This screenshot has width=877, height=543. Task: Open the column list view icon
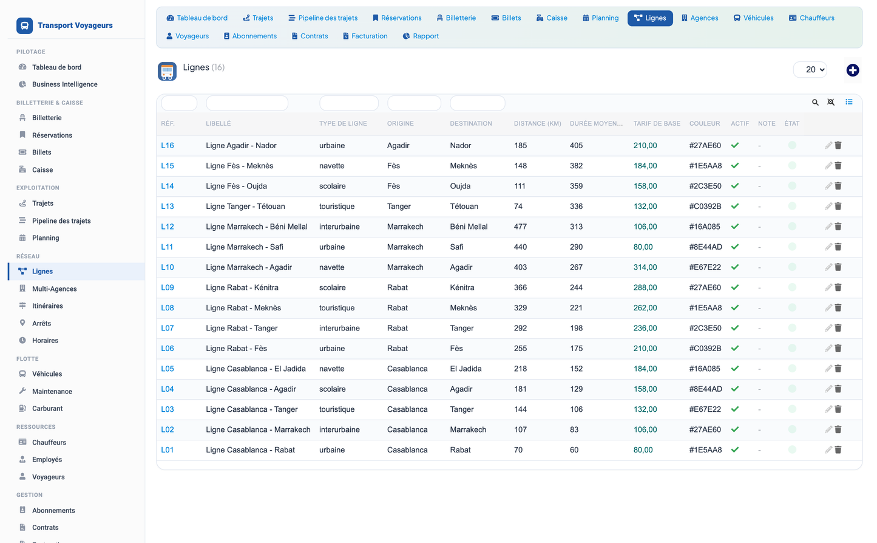coord(849,102)
